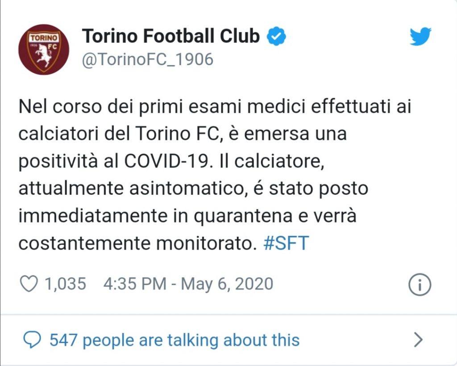Click the tweet line starting 'Nel corso dei primi'

click(x=215, y=106)
